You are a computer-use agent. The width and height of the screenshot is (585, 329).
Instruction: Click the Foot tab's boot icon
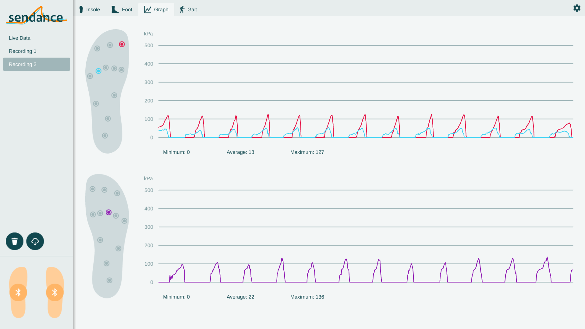[x=115, y=9]
